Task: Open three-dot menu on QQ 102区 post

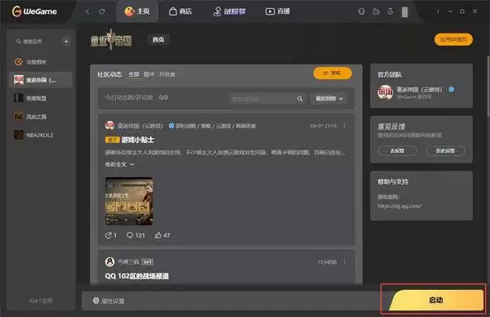Action: pyautogui.click(x=345, y=261)
